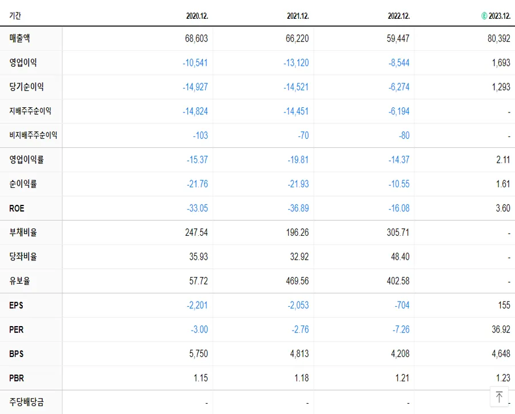This screenshot has height=414, width=515.
Task: Click the 68,603 revenue value
Action: [x=197, y=39]
